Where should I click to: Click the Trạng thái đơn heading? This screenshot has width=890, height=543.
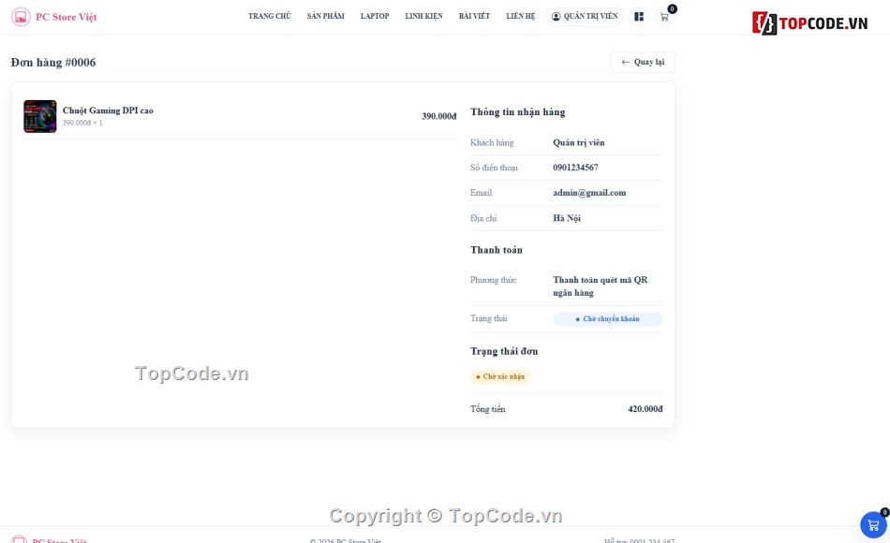point(504,351)
